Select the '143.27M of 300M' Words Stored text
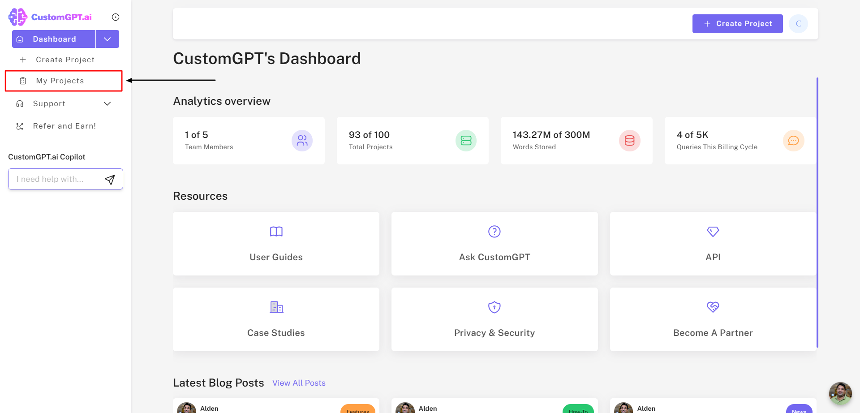Image resolution: width=860 pixels, height=413 pixels. click(551, 135)
